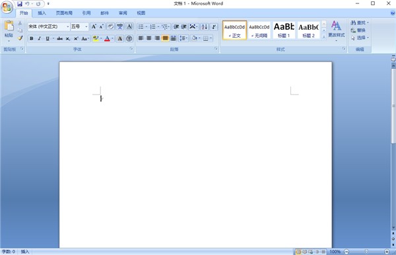This screenshot has height=255, width=396.
Task: Align text to the left
Action: tap(141, 38)
